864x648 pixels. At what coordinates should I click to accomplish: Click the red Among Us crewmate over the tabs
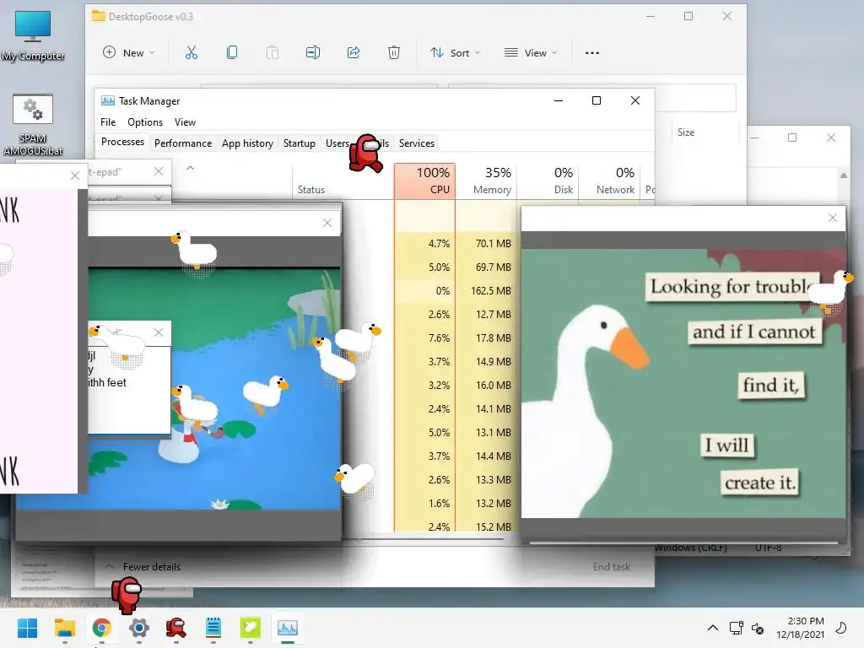pos(366,153)
